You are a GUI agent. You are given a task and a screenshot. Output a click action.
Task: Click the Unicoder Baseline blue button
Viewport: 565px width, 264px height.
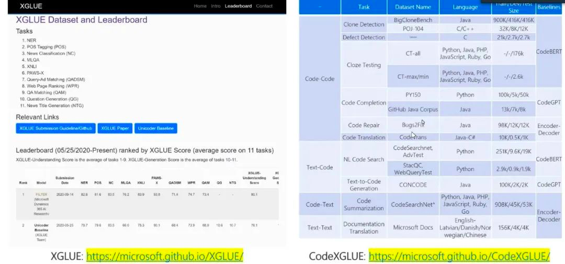(x=156, y=128)
